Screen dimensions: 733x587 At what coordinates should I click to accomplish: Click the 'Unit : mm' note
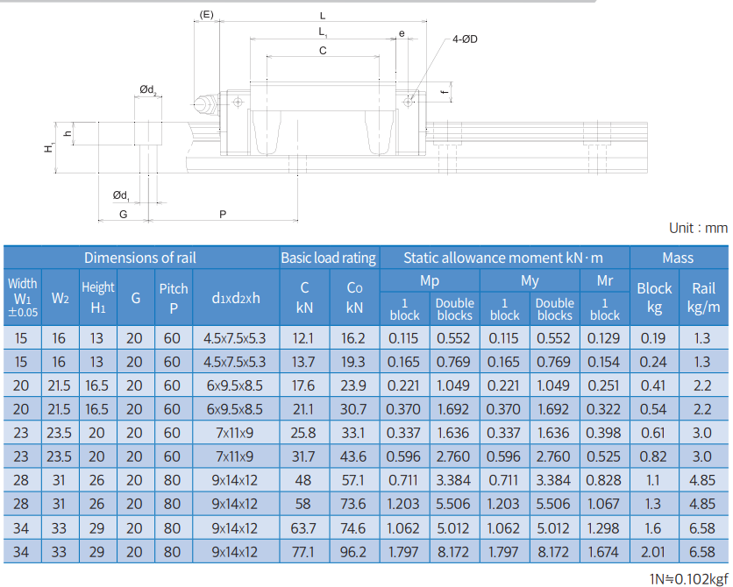(x=698, y=228)
